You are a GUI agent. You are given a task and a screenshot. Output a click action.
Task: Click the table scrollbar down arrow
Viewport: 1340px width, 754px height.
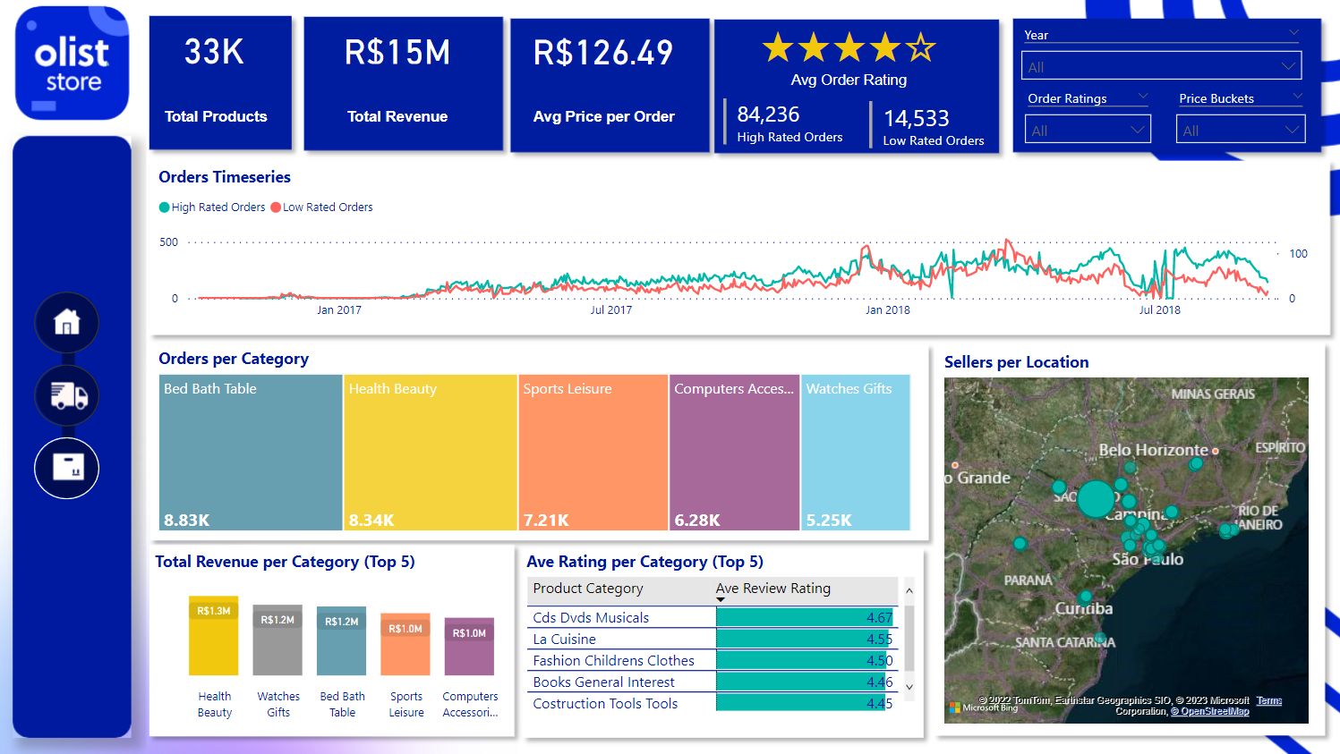(909, 687)
